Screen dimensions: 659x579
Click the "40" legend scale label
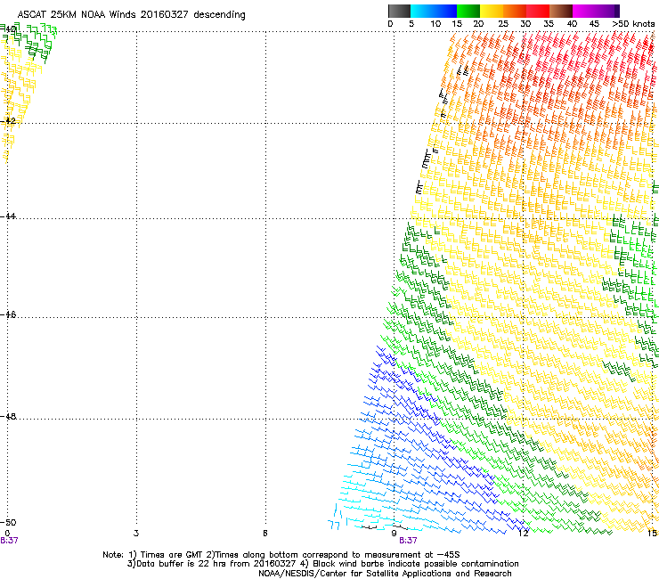pos(572,24)
